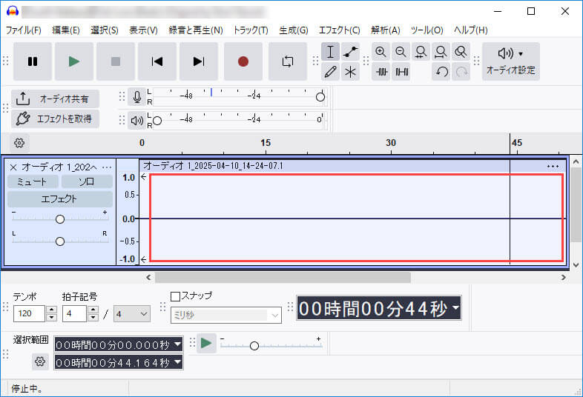Trim audio outside selection icon

[381, 72]
